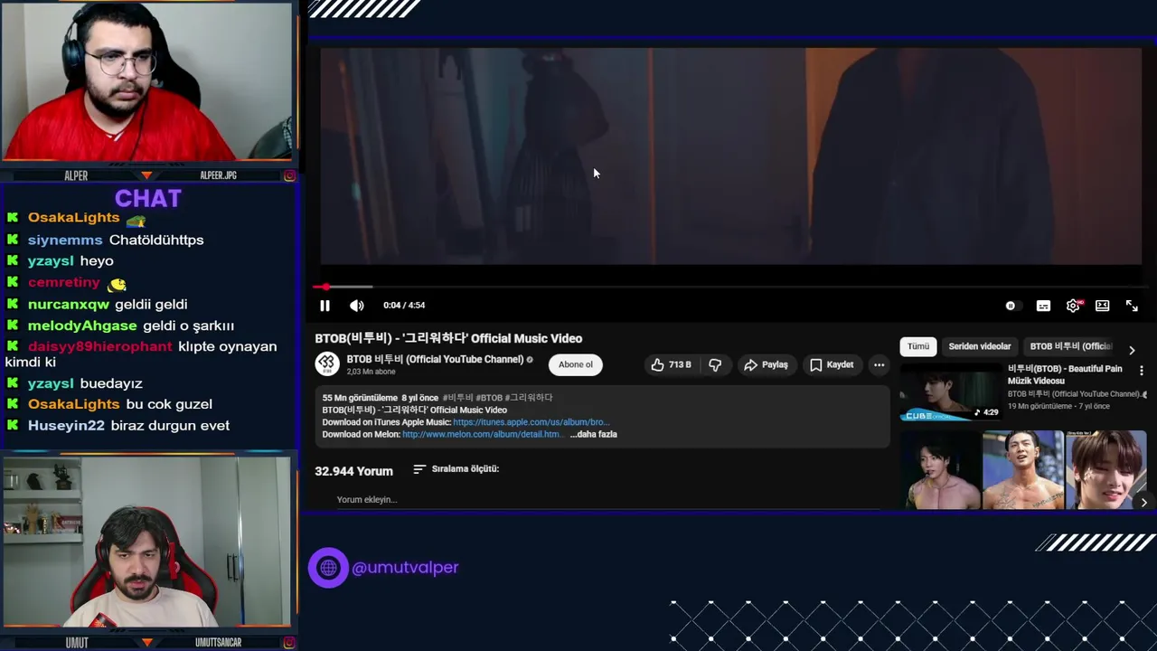Expand description with ...daha fazla
The width and height of the screenshot is (1157, 651).
pos(593,434)
